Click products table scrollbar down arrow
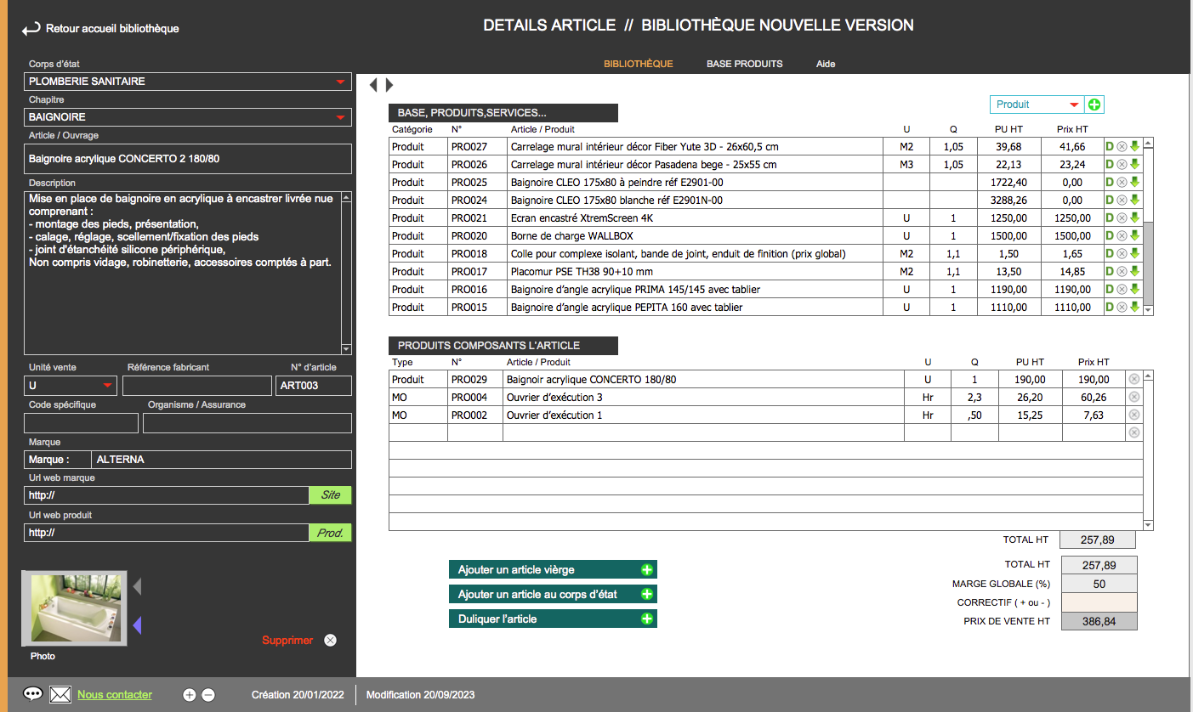 tap(1149, 310)
